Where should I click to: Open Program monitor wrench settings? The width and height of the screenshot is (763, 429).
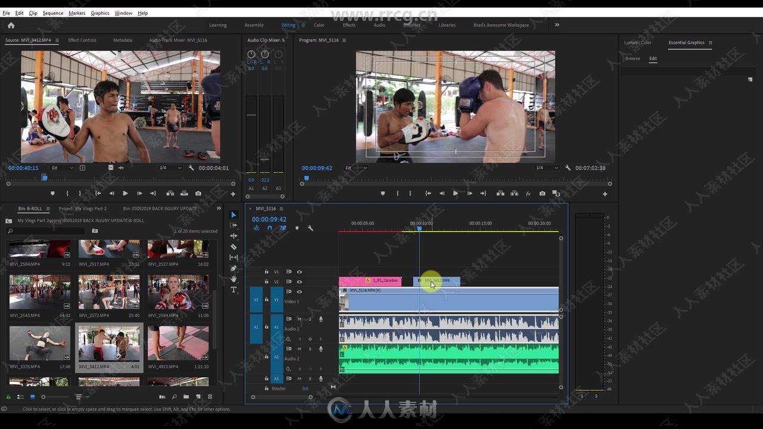pyautogui.click(x=568, y=168)
